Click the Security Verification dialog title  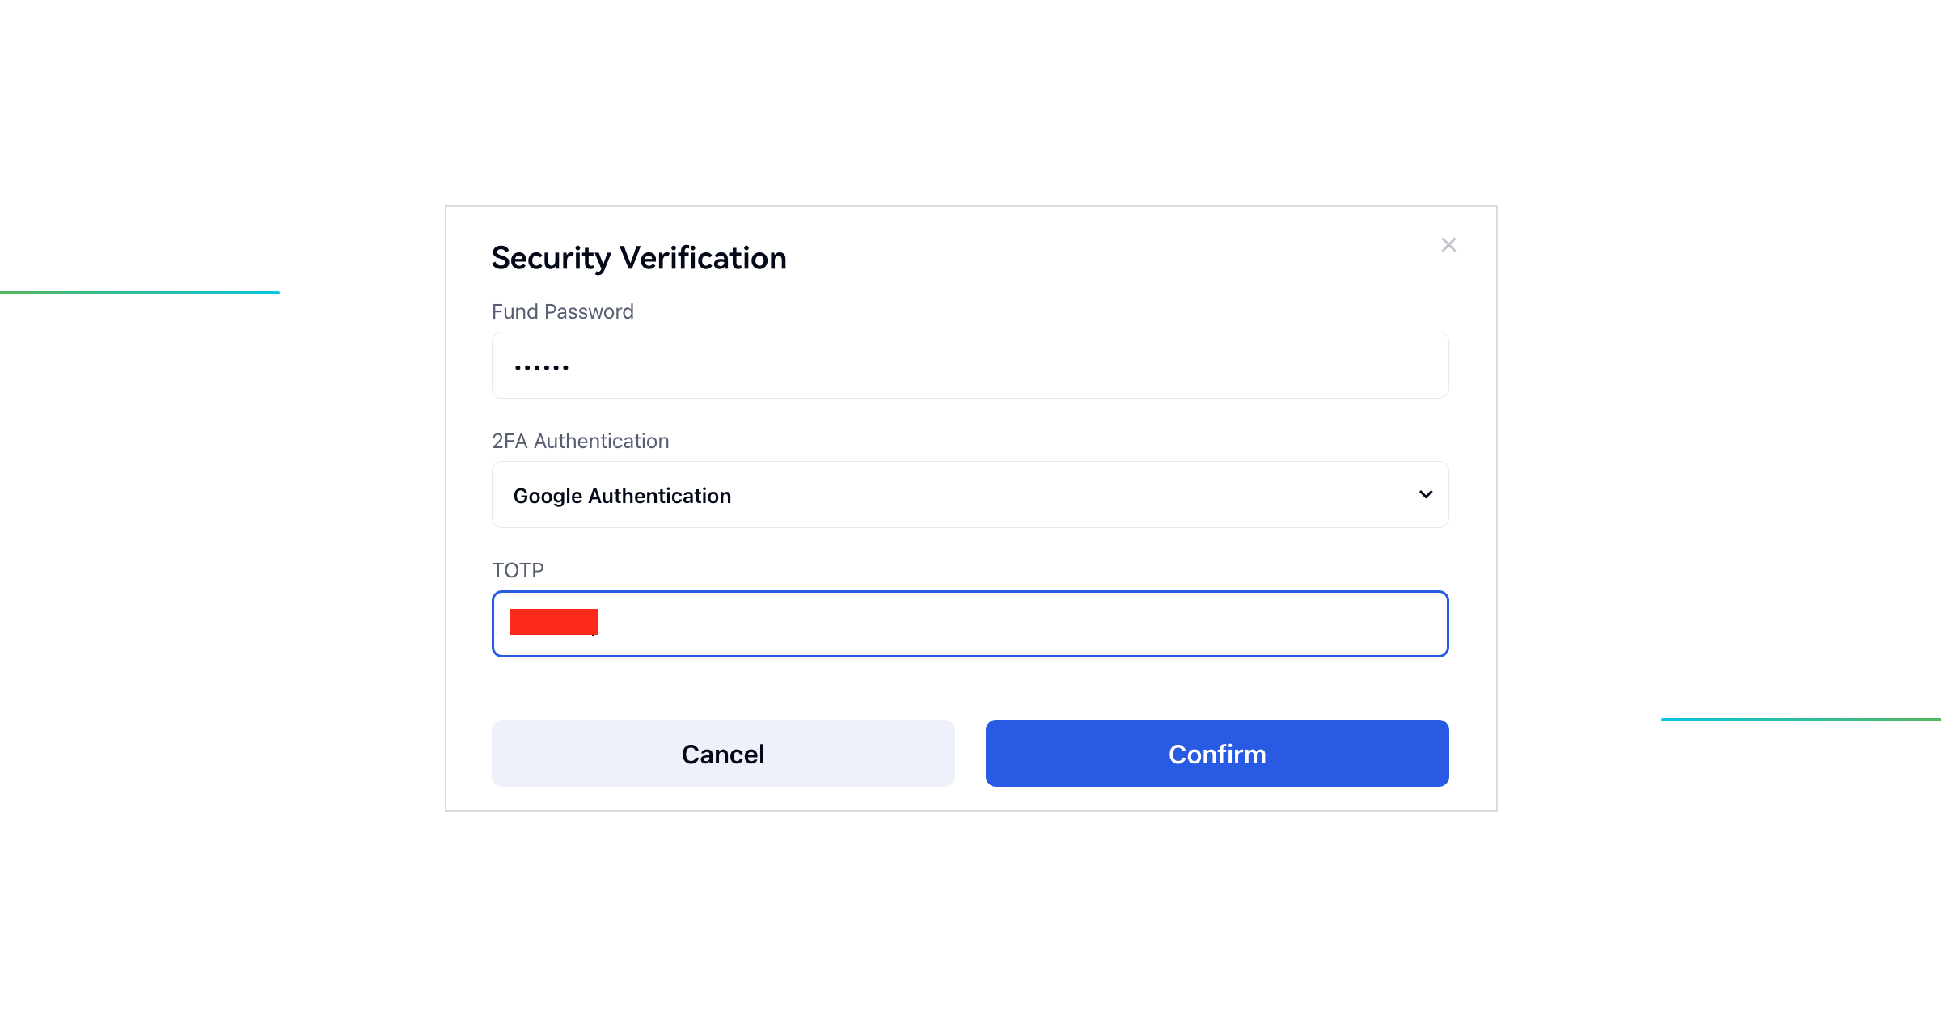(x=638, y=258)
